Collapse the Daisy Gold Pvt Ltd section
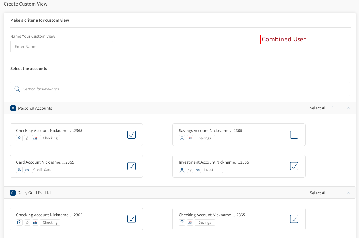359x238 pixels. pos(348,193)
